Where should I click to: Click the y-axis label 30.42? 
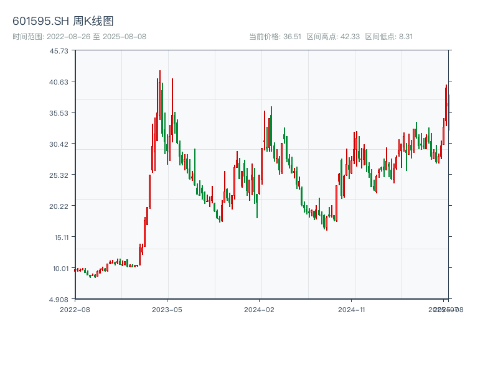(x=59, y=144)
